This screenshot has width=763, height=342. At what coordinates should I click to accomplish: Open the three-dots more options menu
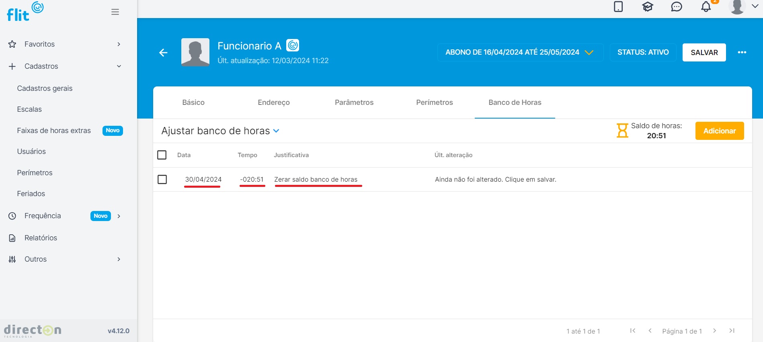click(742, 52)
